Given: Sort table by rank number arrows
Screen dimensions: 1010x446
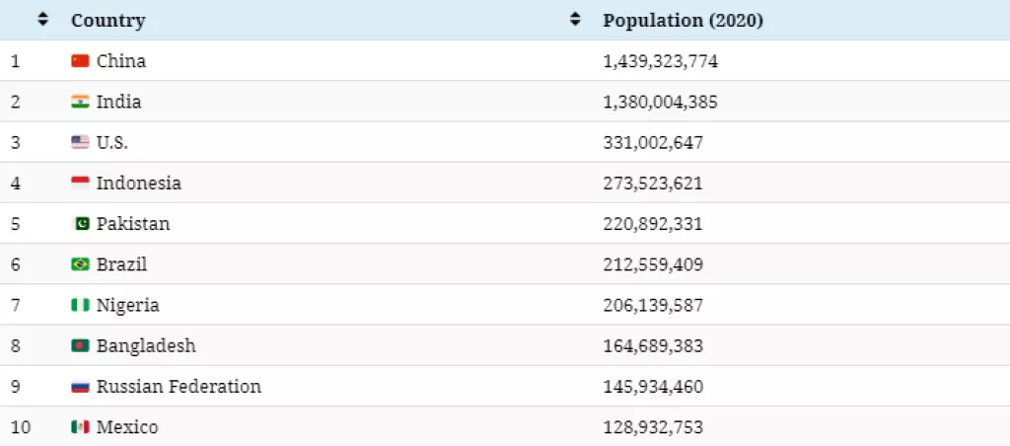Looking at the screenshot, I should 42,20.
